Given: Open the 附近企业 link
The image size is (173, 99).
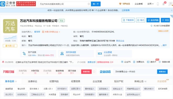Looking at the screenshot, I should (120, 41).
